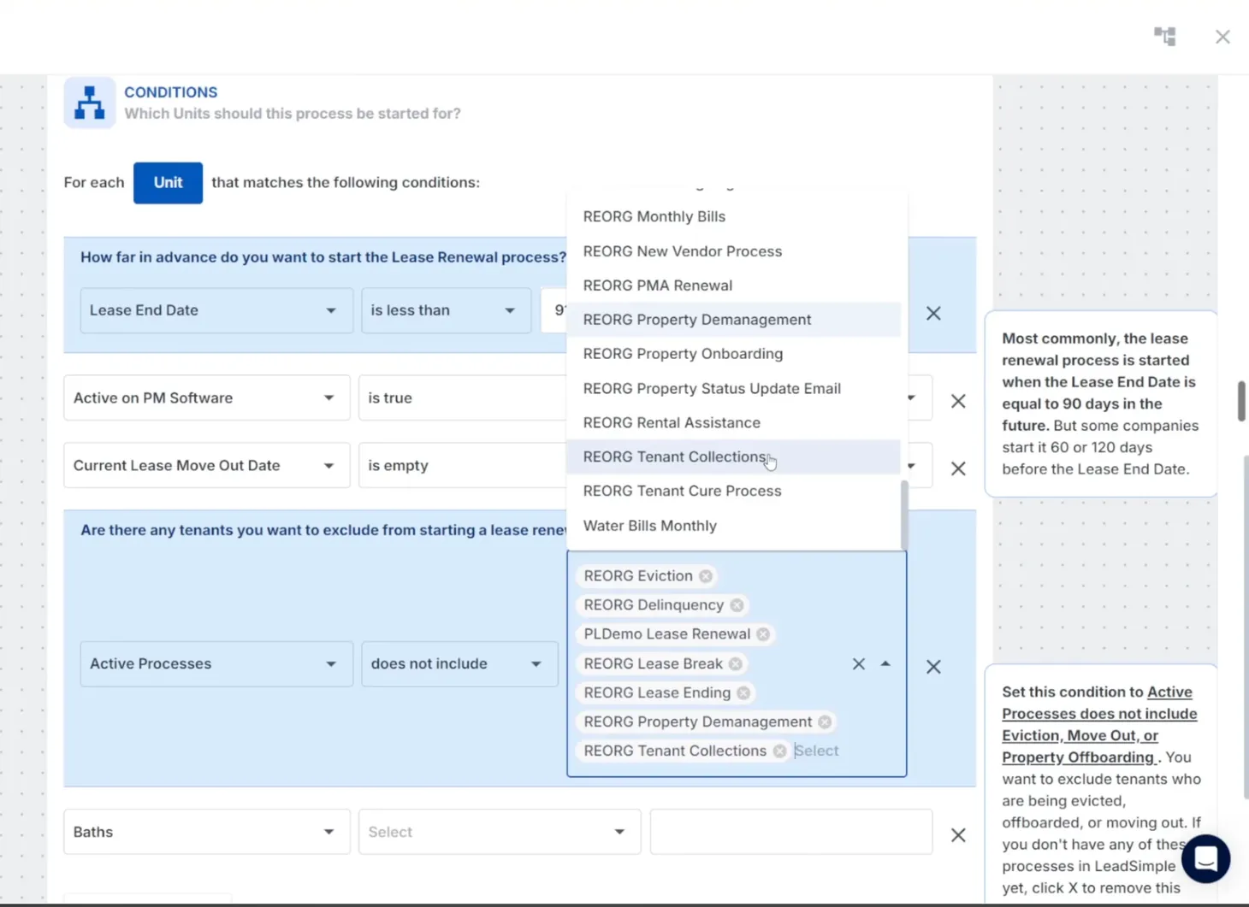
Task: Choose Water Bills Monthly option
Action: tap(734, 526)
